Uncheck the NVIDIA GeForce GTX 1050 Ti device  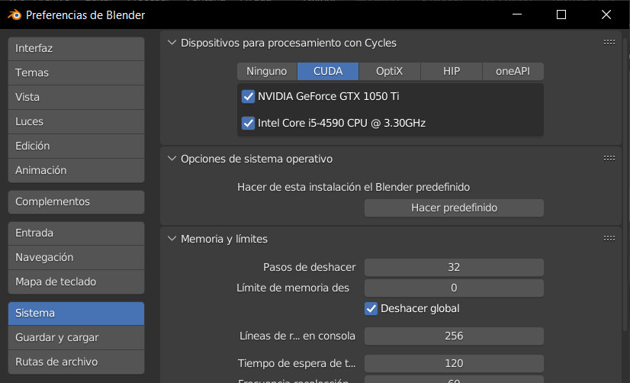tap(248, 96)
